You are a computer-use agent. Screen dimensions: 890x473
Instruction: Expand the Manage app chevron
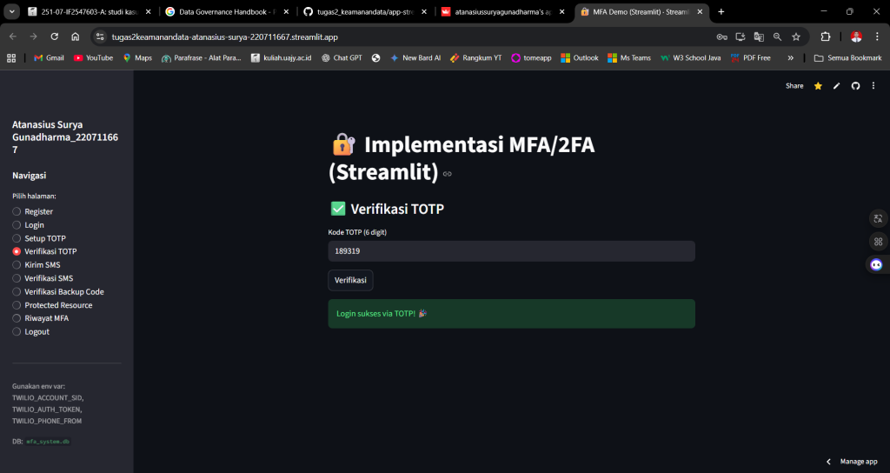point(828,462)
